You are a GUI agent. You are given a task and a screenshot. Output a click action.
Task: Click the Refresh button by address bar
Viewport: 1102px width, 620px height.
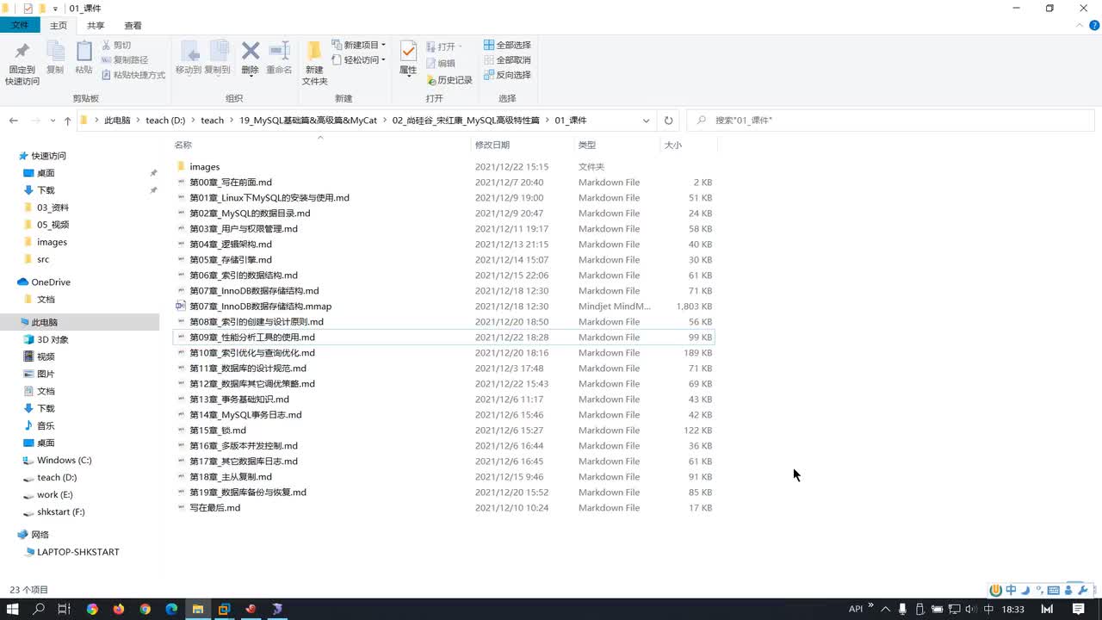[x=668, y=121]
